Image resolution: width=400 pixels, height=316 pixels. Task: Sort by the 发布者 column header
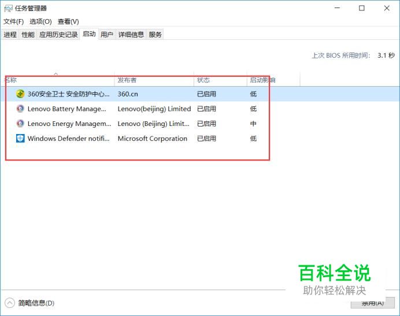pos(154,80)
